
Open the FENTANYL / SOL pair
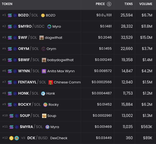click(x=32, y=82)
